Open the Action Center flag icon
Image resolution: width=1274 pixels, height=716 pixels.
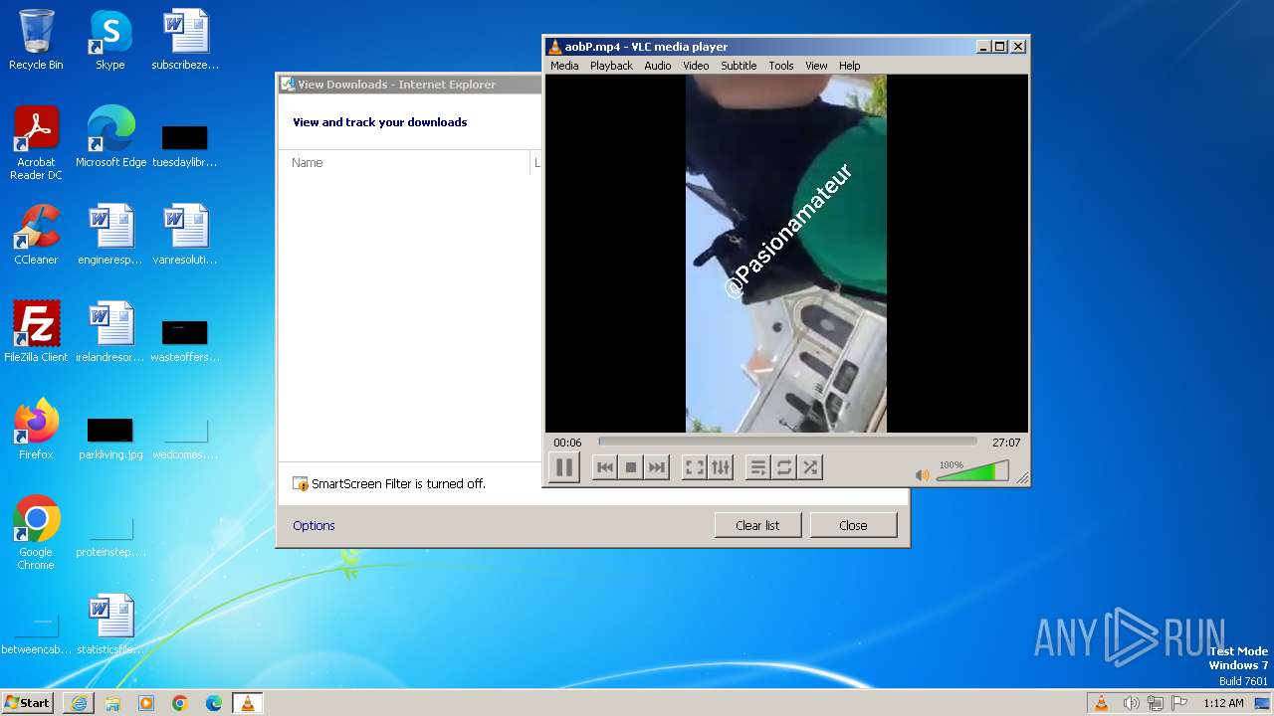(1179, 703)
